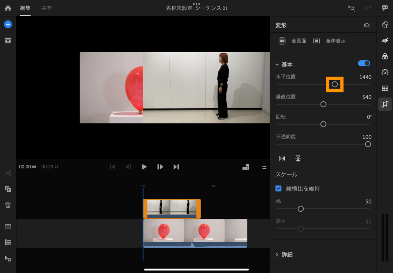The height and width of the screenshot is (273, 393).
Task: Open the Speed panel gauge icon
Action: [x=385, y=72]
